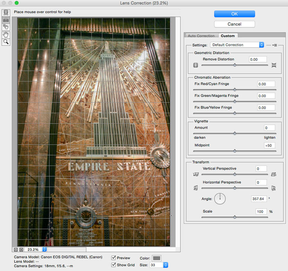Click the green window zoom button
The image size is (288, 271).
pos(17,3)
